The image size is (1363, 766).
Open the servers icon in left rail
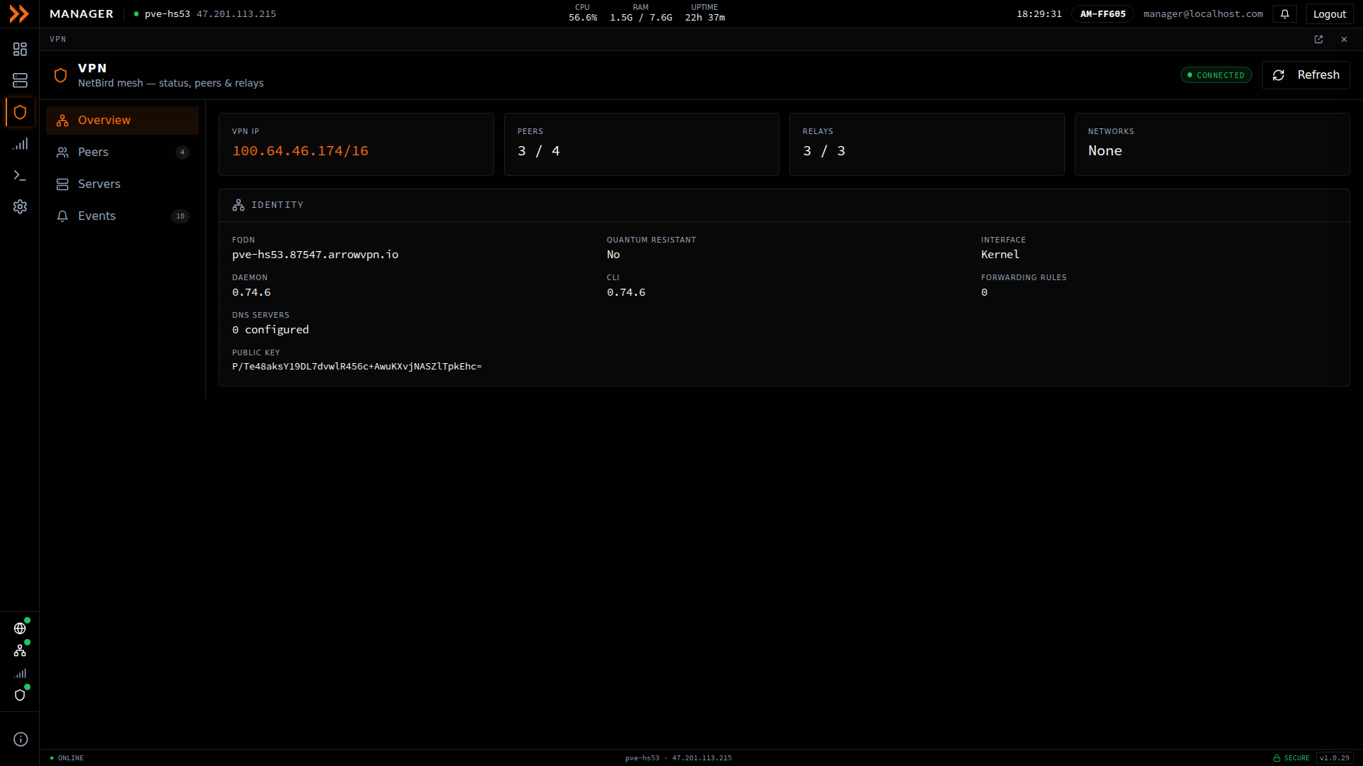pyautogui.click(x=20, y=80)
